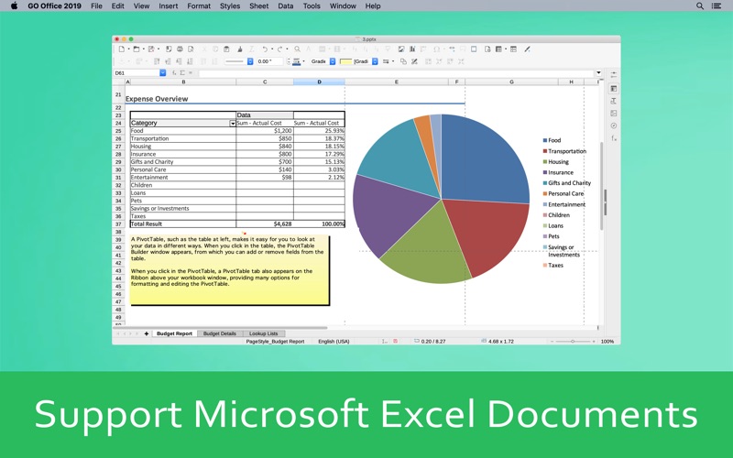This screenshot has height=458, width=733.
Task: Click the Freeze Rows and Columns icon
Action: [498, 49]
